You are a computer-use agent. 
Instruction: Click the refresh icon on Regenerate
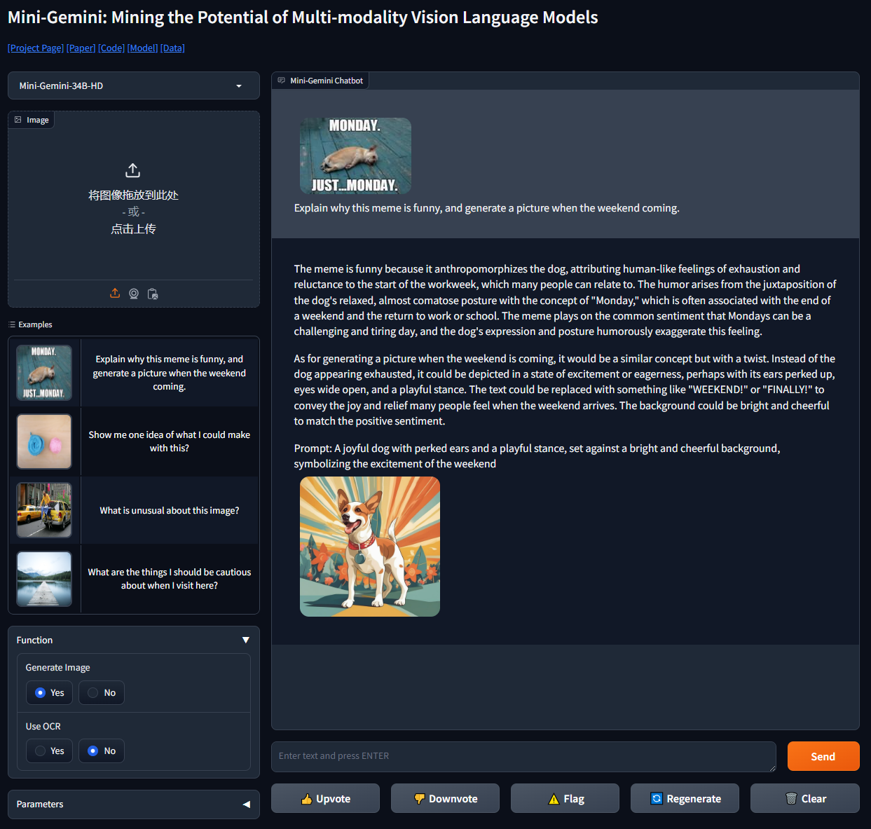[657, 799]
